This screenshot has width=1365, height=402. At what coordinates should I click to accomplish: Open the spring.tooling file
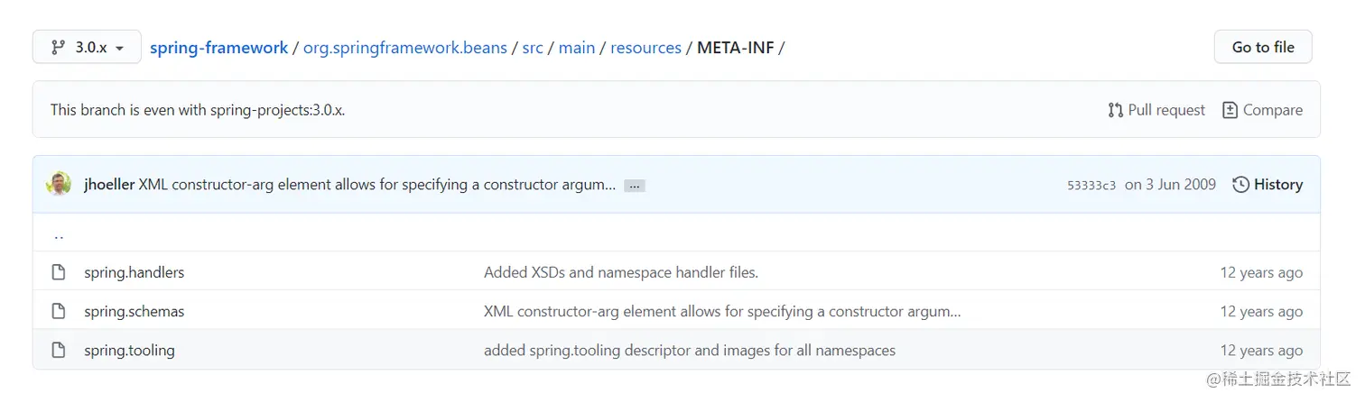pyautogui.click(x=129, y=350)
